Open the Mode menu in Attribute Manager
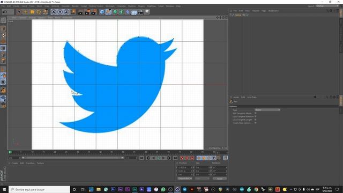Image resolution: width=343 pixels, height=193 pixels. [x=236, y=97]
